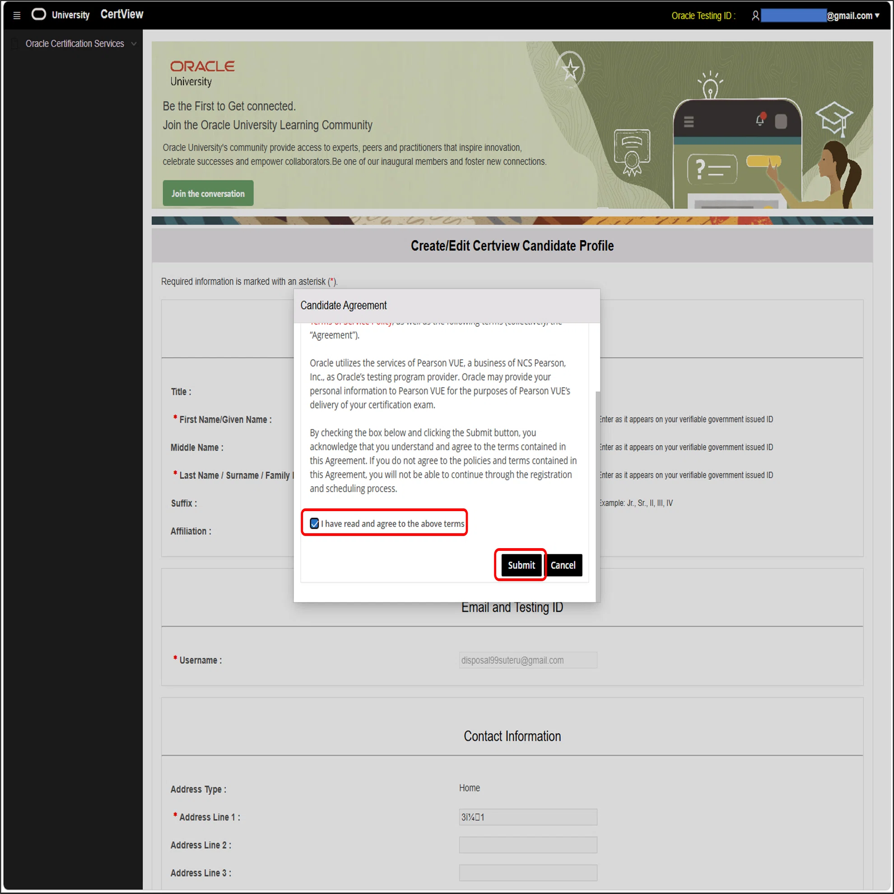Click the Oracle University logo icon
894x894 pixels.
[x=39, y=14]
